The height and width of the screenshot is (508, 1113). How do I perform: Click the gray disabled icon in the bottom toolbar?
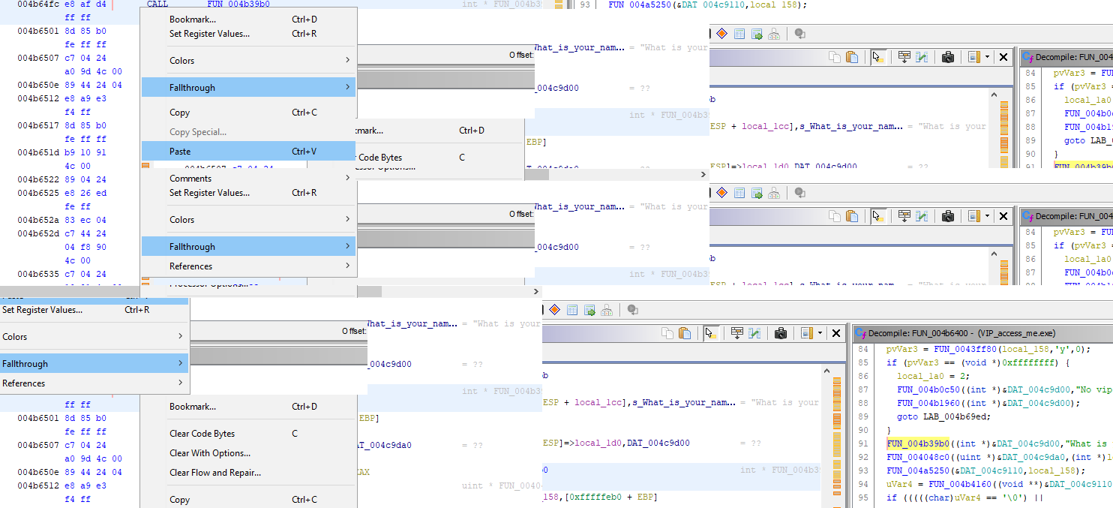click(633, 309)
